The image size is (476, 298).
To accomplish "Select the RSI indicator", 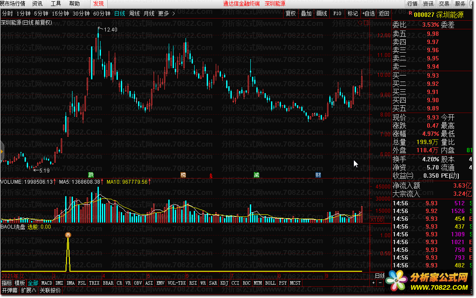I will pos(193,283).
